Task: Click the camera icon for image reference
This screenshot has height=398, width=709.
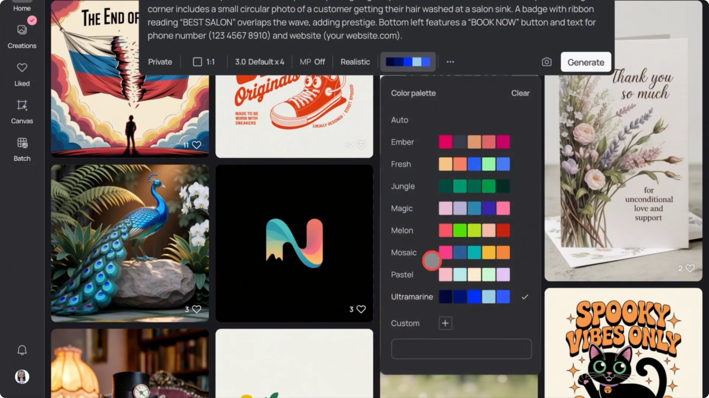Action: pyautogui.click(x=547, y=62)
